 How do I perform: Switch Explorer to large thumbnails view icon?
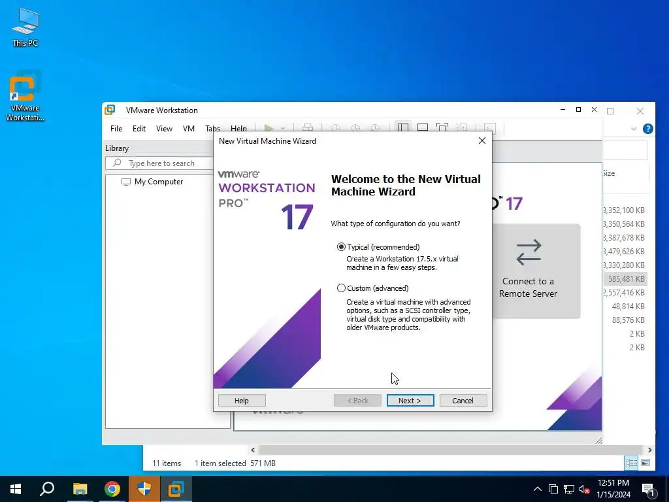645,463
